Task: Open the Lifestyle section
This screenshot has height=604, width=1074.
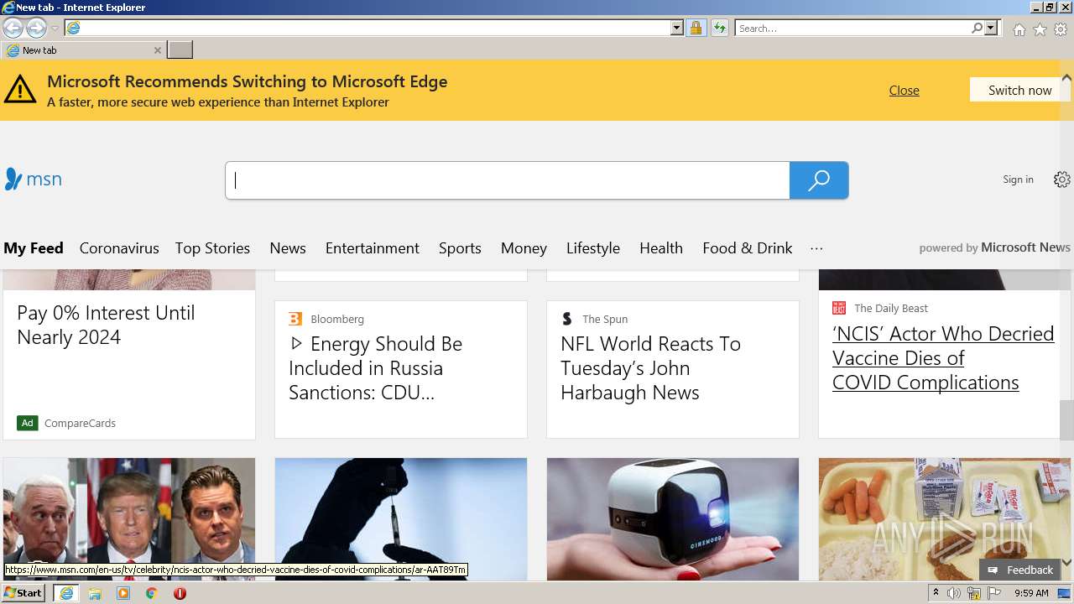Action: coord(593,248)
